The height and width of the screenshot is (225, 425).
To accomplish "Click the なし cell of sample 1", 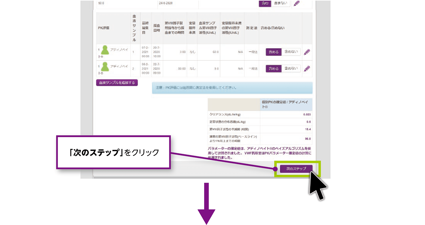I will (192, 52).
